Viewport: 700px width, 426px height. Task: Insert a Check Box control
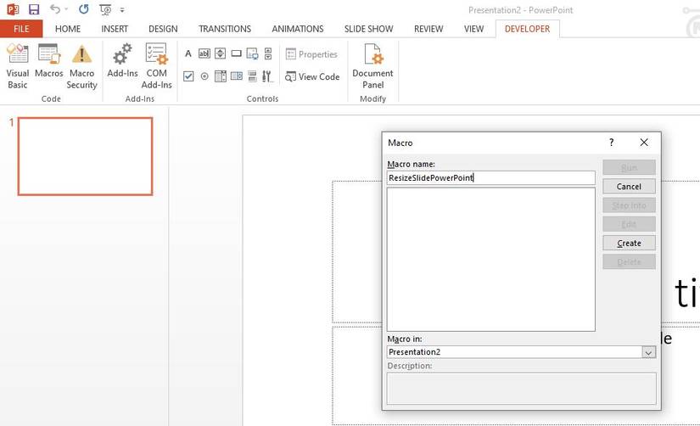pyautogui.click(x=188, y=76)
